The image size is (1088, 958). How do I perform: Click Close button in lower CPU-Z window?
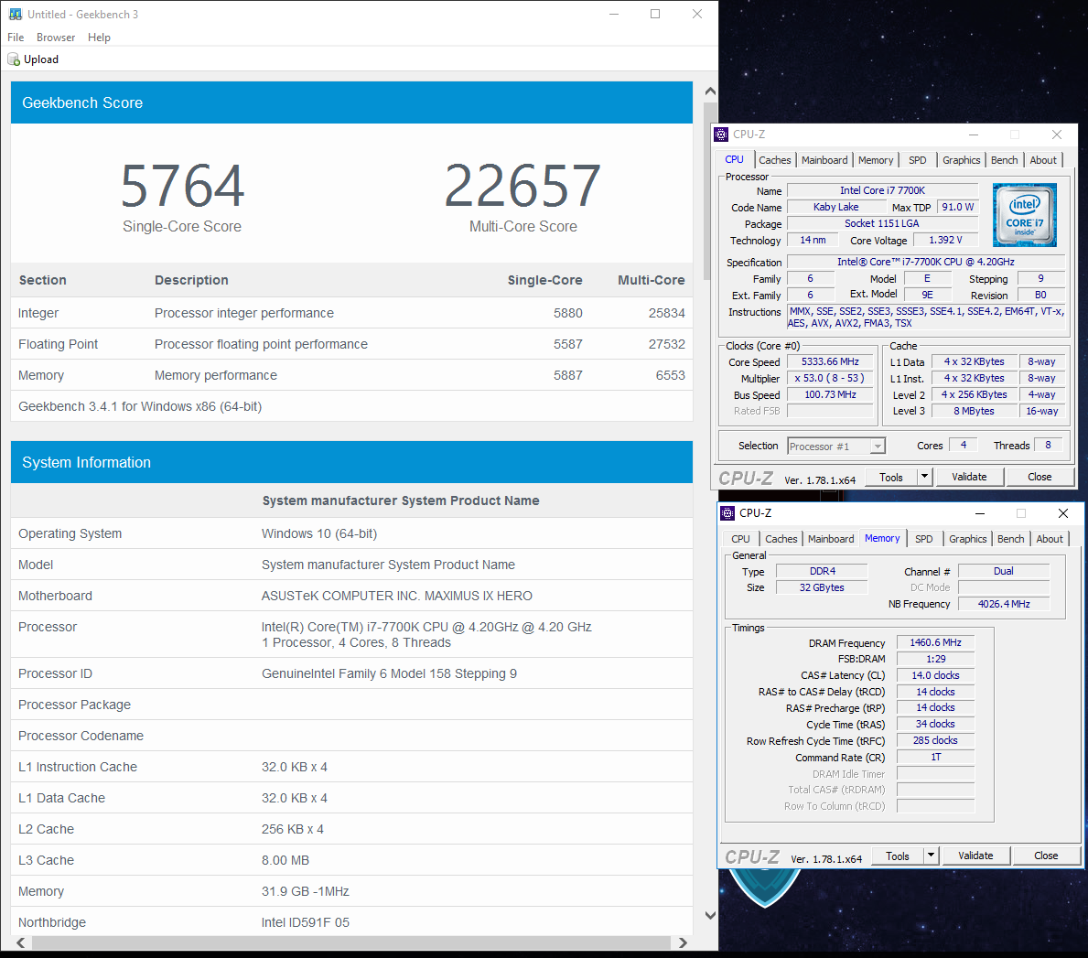click(1046, 856)
